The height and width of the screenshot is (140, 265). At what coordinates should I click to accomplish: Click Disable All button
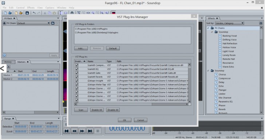tap(113, 110)
